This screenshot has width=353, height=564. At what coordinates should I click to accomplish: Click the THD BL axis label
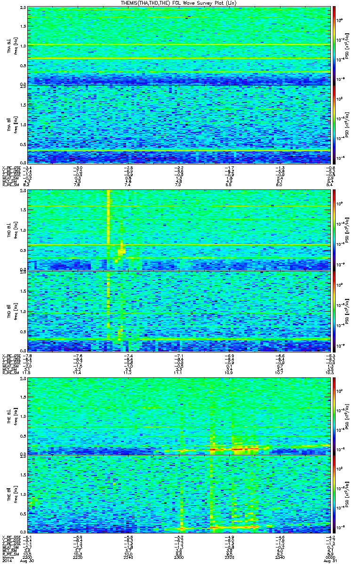pyautogui.click(x=9, y=230)
